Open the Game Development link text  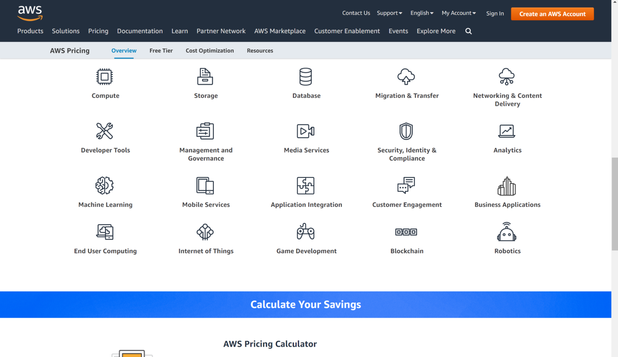tap(306, 251)
